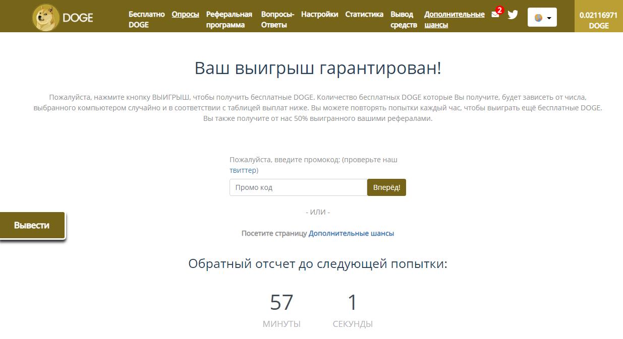Image resolution: width=623 pixels, height=339 pixels.
Task: Submit promo code with Вперёд! button
Action: click(x=386, y=187)
